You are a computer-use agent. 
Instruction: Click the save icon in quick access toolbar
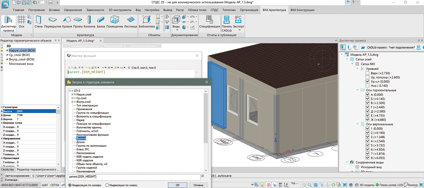(24, 2)
